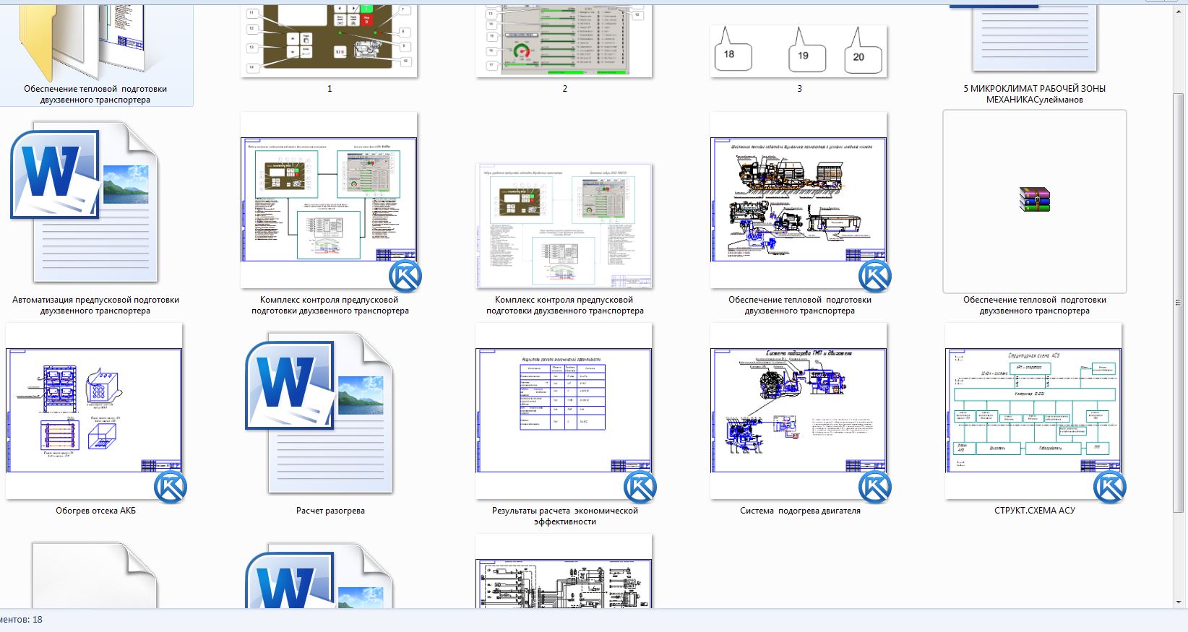Open 'Результаты расчета экономической эффективности' drawing
The width and height of the screenshot is (1188, 632).
[x=564, y=412]
